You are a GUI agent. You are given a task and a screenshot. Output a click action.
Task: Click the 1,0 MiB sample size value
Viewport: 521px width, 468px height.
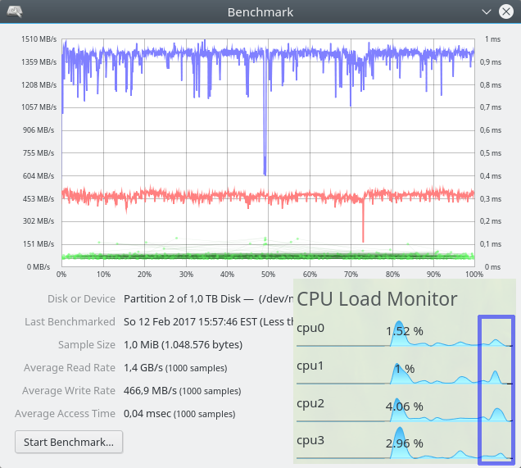click(183, 345)
